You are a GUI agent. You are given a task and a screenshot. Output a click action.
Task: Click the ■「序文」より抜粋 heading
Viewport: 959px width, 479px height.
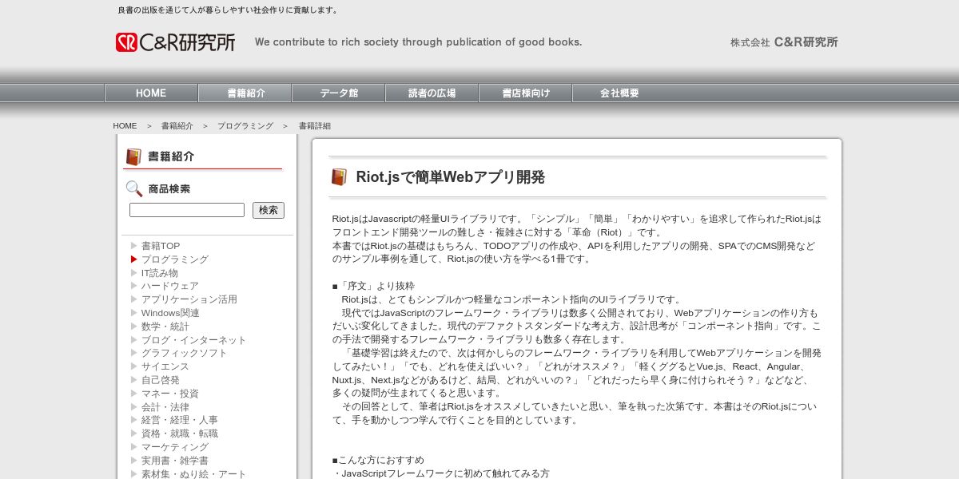click(373, 286)
